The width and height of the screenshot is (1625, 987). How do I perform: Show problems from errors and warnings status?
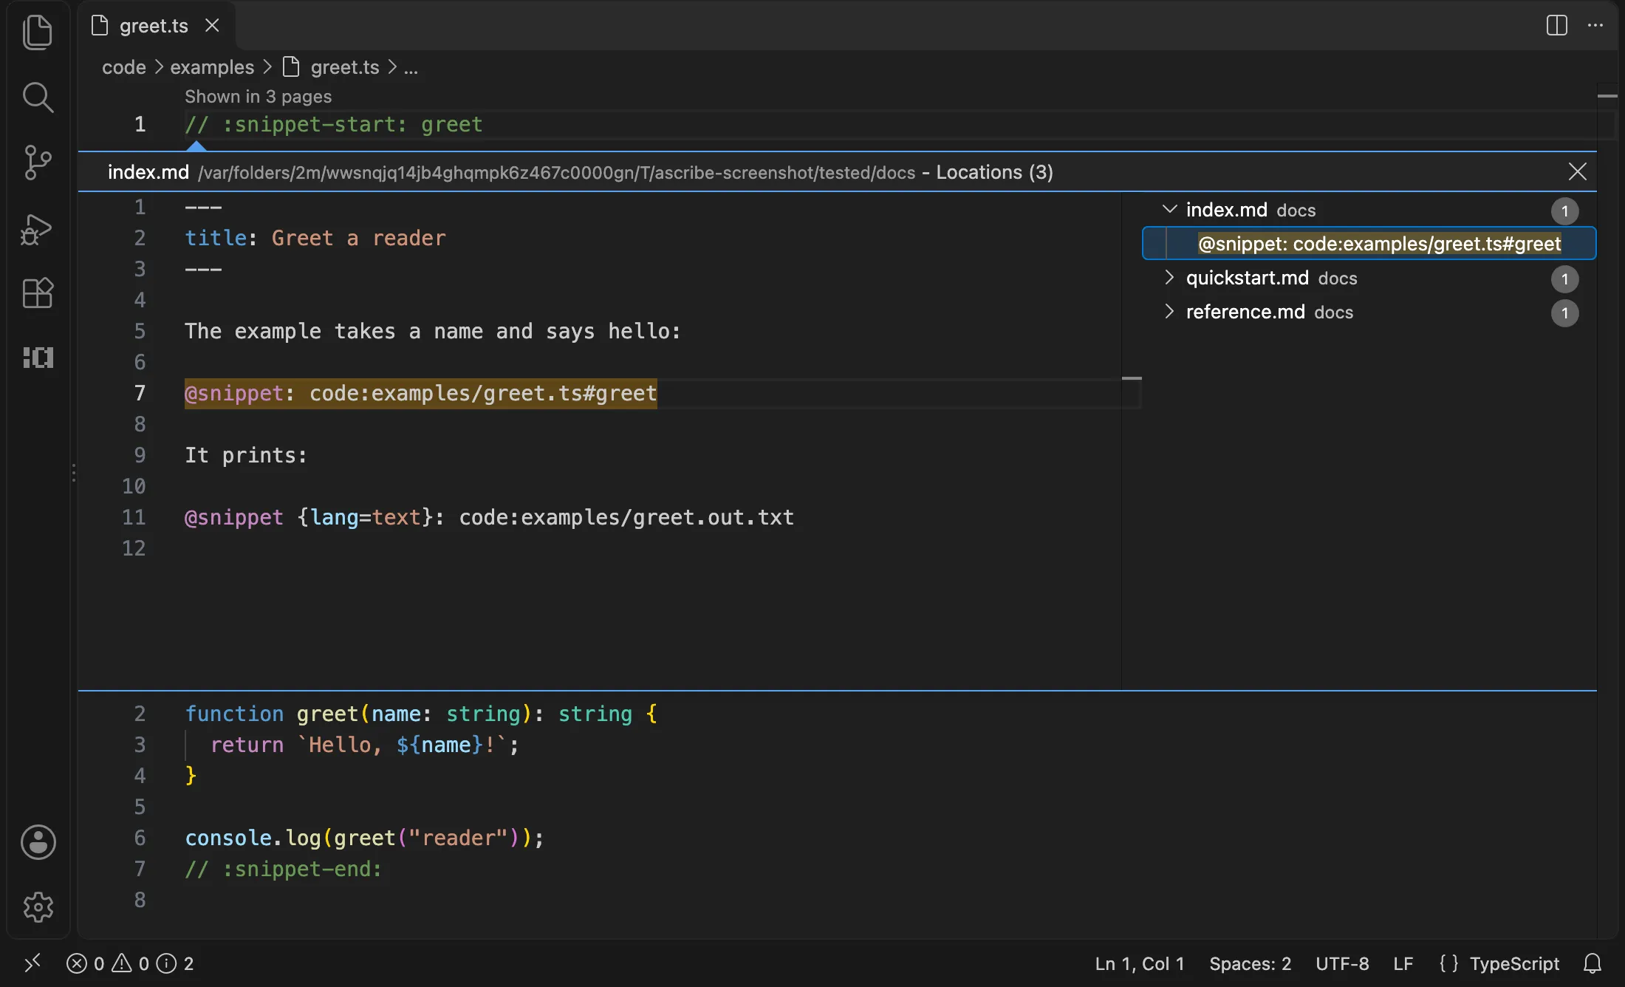[130, 963]
